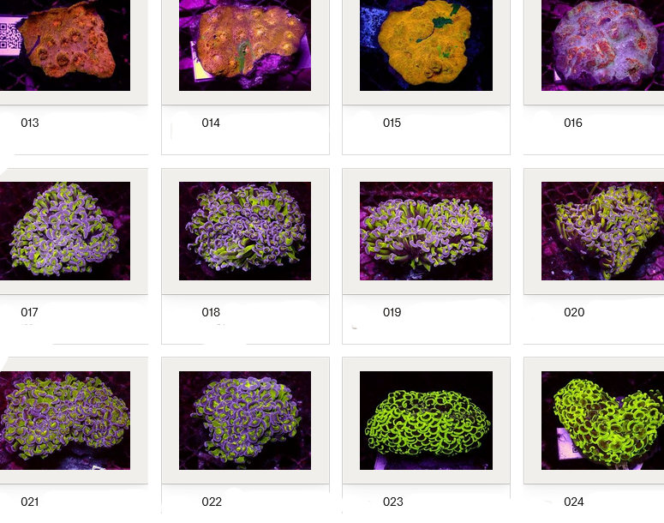This screenshot has width=664, height=523.
Task: Click the 020 number label
Action: tap(574, 312)
